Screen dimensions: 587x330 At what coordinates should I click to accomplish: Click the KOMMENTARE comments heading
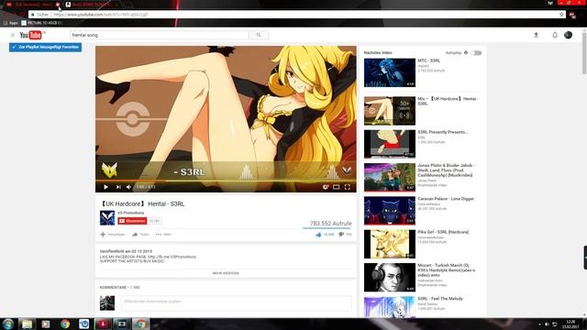(x=119, y=287)
